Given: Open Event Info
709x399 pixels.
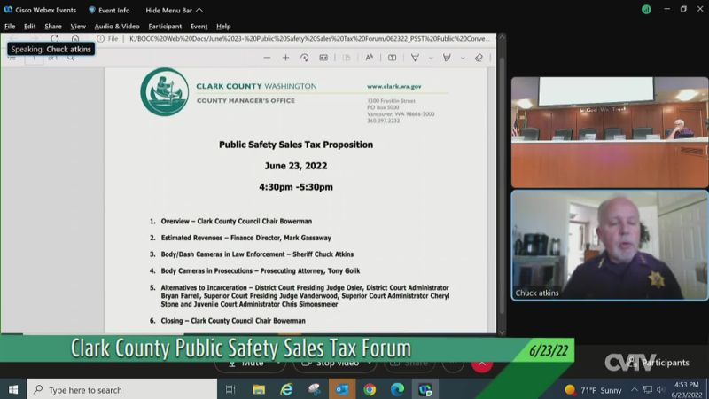Looking at the screenshot, I should click(x=109, y=10).
